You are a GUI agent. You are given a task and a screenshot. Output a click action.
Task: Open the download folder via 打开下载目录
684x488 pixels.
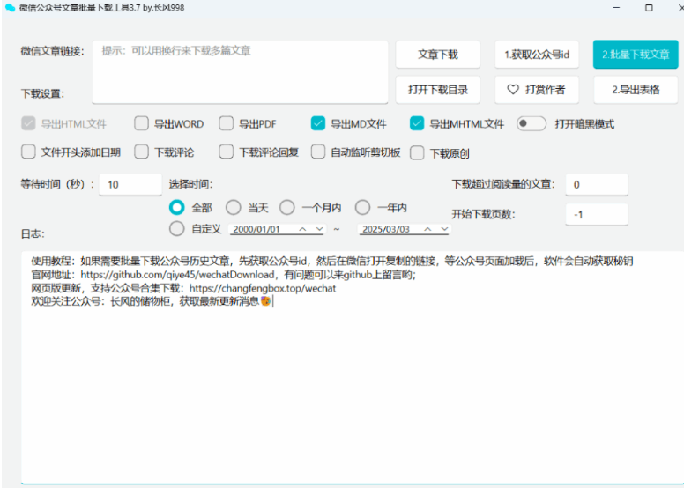(x=438, y=90)
